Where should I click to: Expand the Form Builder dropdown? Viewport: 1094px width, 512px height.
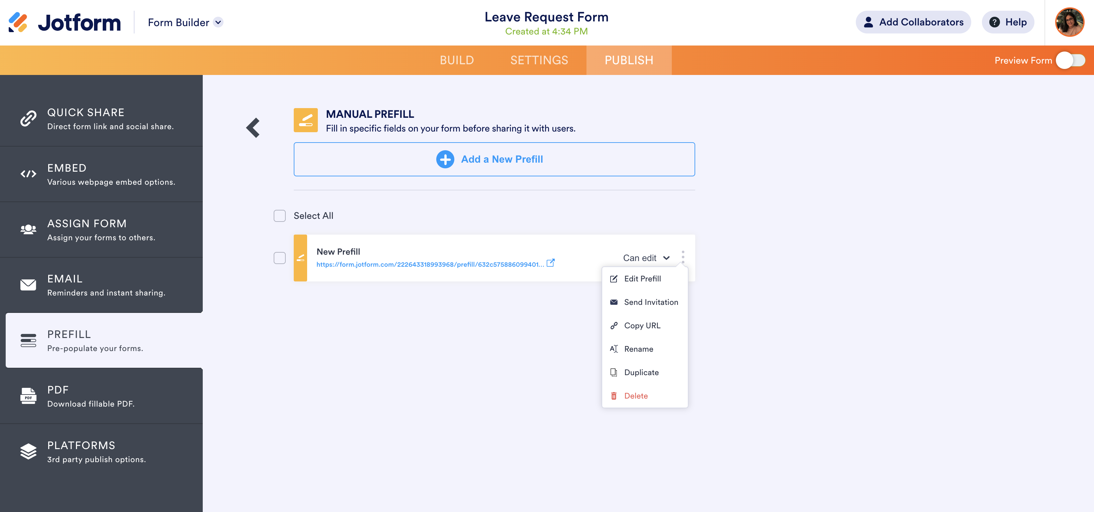coord(218,22)
